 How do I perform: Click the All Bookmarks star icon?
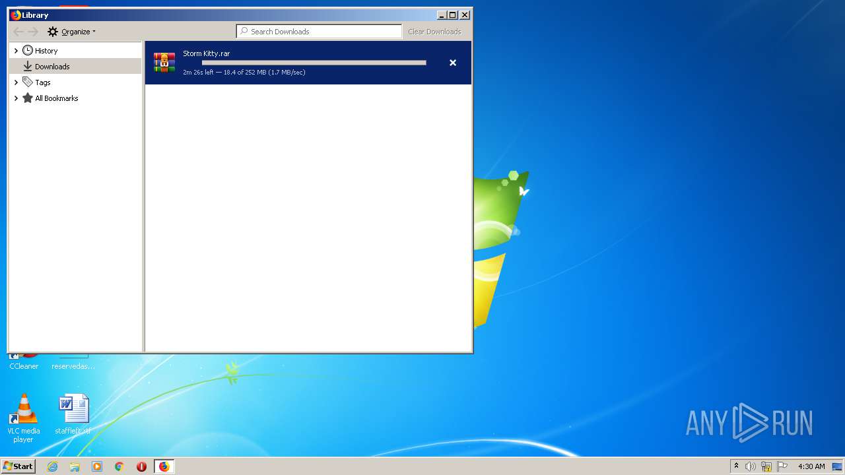coord(28,98)
